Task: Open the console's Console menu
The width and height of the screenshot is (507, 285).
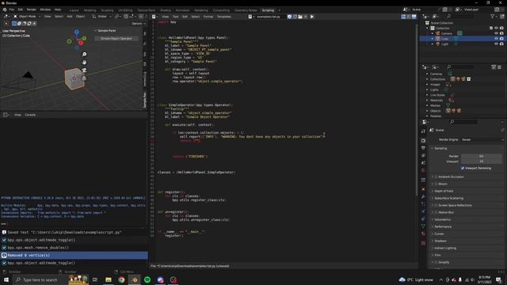Action: [30, 115]
